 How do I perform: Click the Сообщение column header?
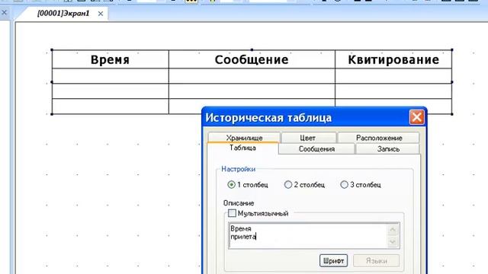click(x=252, y=59)
